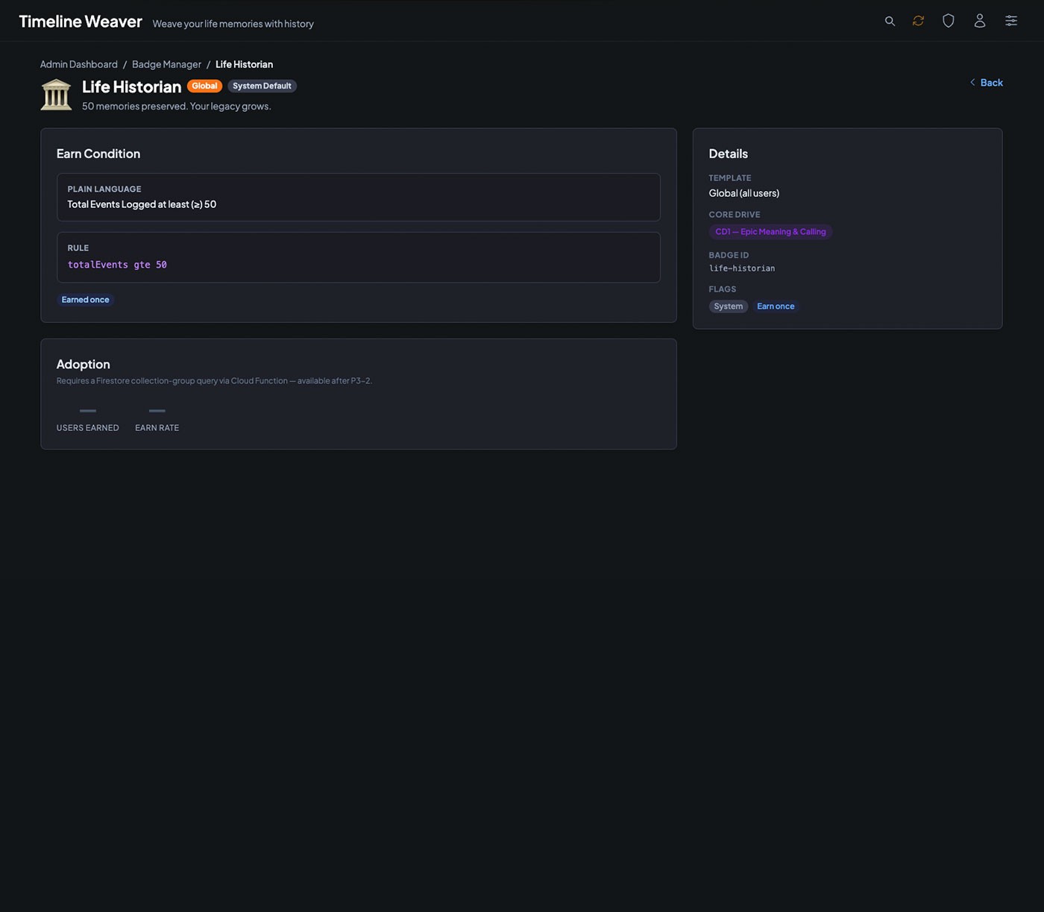Image resolution: width=1044 pixels, height=912 pixels.
Task: Go to Admin Dashboard breadcrumb
Action: (x=79, y=64)
